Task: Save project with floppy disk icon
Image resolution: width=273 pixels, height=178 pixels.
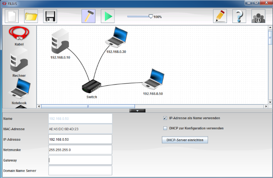Action: point(50,16)
